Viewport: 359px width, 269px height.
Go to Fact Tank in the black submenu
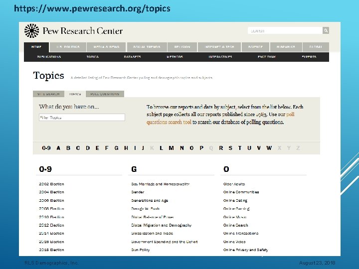(267, 57)
